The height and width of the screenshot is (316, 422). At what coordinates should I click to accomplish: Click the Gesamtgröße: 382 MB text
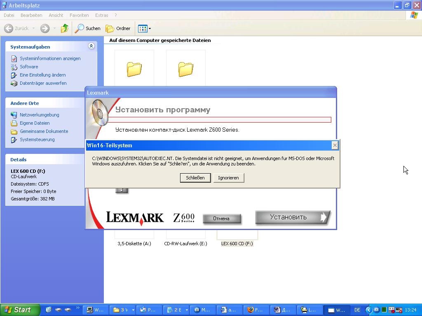tap(33, 199)
